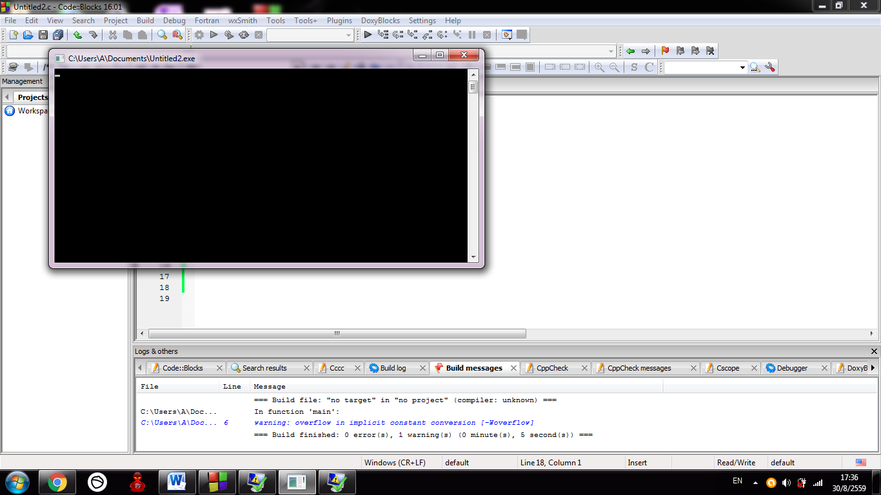Image resolution: width=881 pixels, height=495 pixels.
Task: Open the Debugger log tab
Action: pyautogui.click(x=792, y=368)
